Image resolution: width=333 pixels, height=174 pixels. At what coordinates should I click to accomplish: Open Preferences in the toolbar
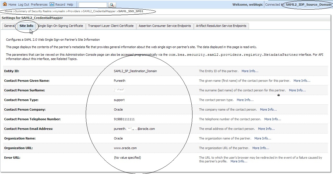coord(39,5)
